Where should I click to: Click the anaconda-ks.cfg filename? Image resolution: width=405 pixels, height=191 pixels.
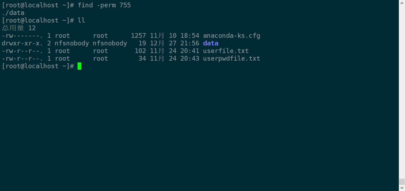point(231,36)
